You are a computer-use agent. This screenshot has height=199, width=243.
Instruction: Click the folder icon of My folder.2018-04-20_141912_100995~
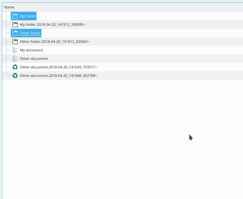pos(15,25)
